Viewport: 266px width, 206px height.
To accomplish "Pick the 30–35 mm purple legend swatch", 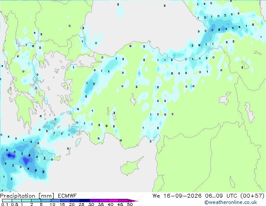I will (x=94, y=201).
